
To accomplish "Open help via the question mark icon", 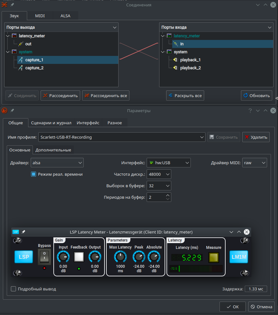I will tap(250, 111).
